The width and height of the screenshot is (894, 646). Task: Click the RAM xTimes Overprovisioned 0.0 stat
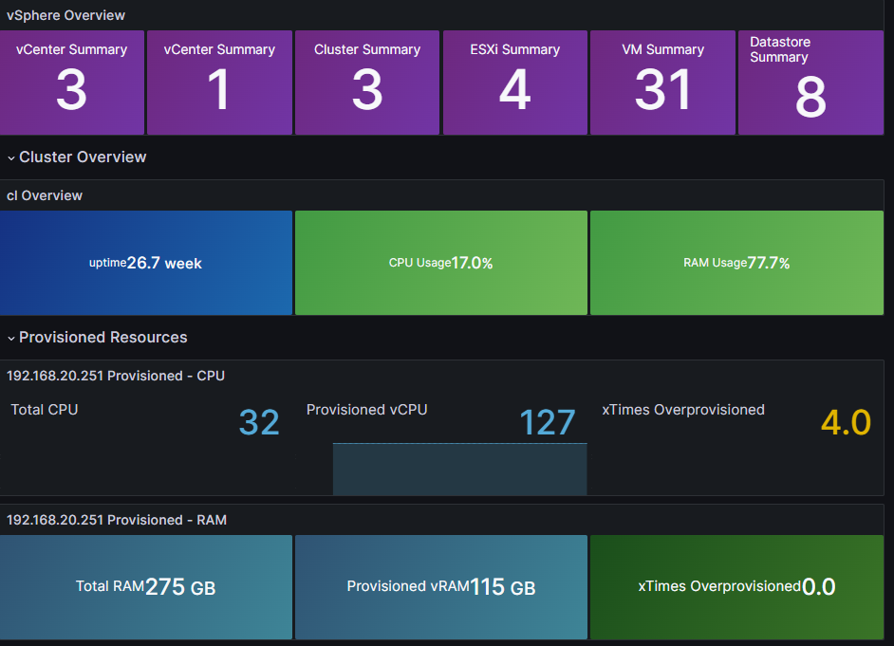736,587
